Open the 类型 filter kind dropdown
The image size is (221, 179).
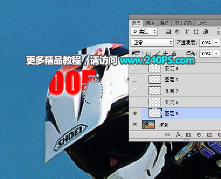coord(144,32)
